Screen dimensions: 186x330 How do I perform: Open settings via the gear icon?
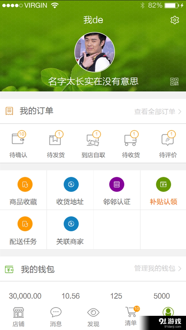click(175, 20)
